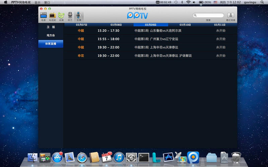Image resolution: width=268 pixels, height=167 pixels.
Task: Open iTunes from the dock
Action: coord(119,157)
